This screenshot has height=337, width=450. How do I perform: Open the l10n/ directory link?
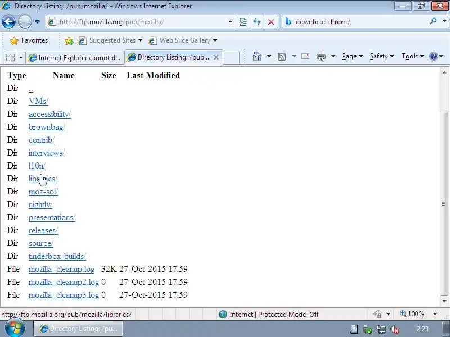tap(37, 166)
